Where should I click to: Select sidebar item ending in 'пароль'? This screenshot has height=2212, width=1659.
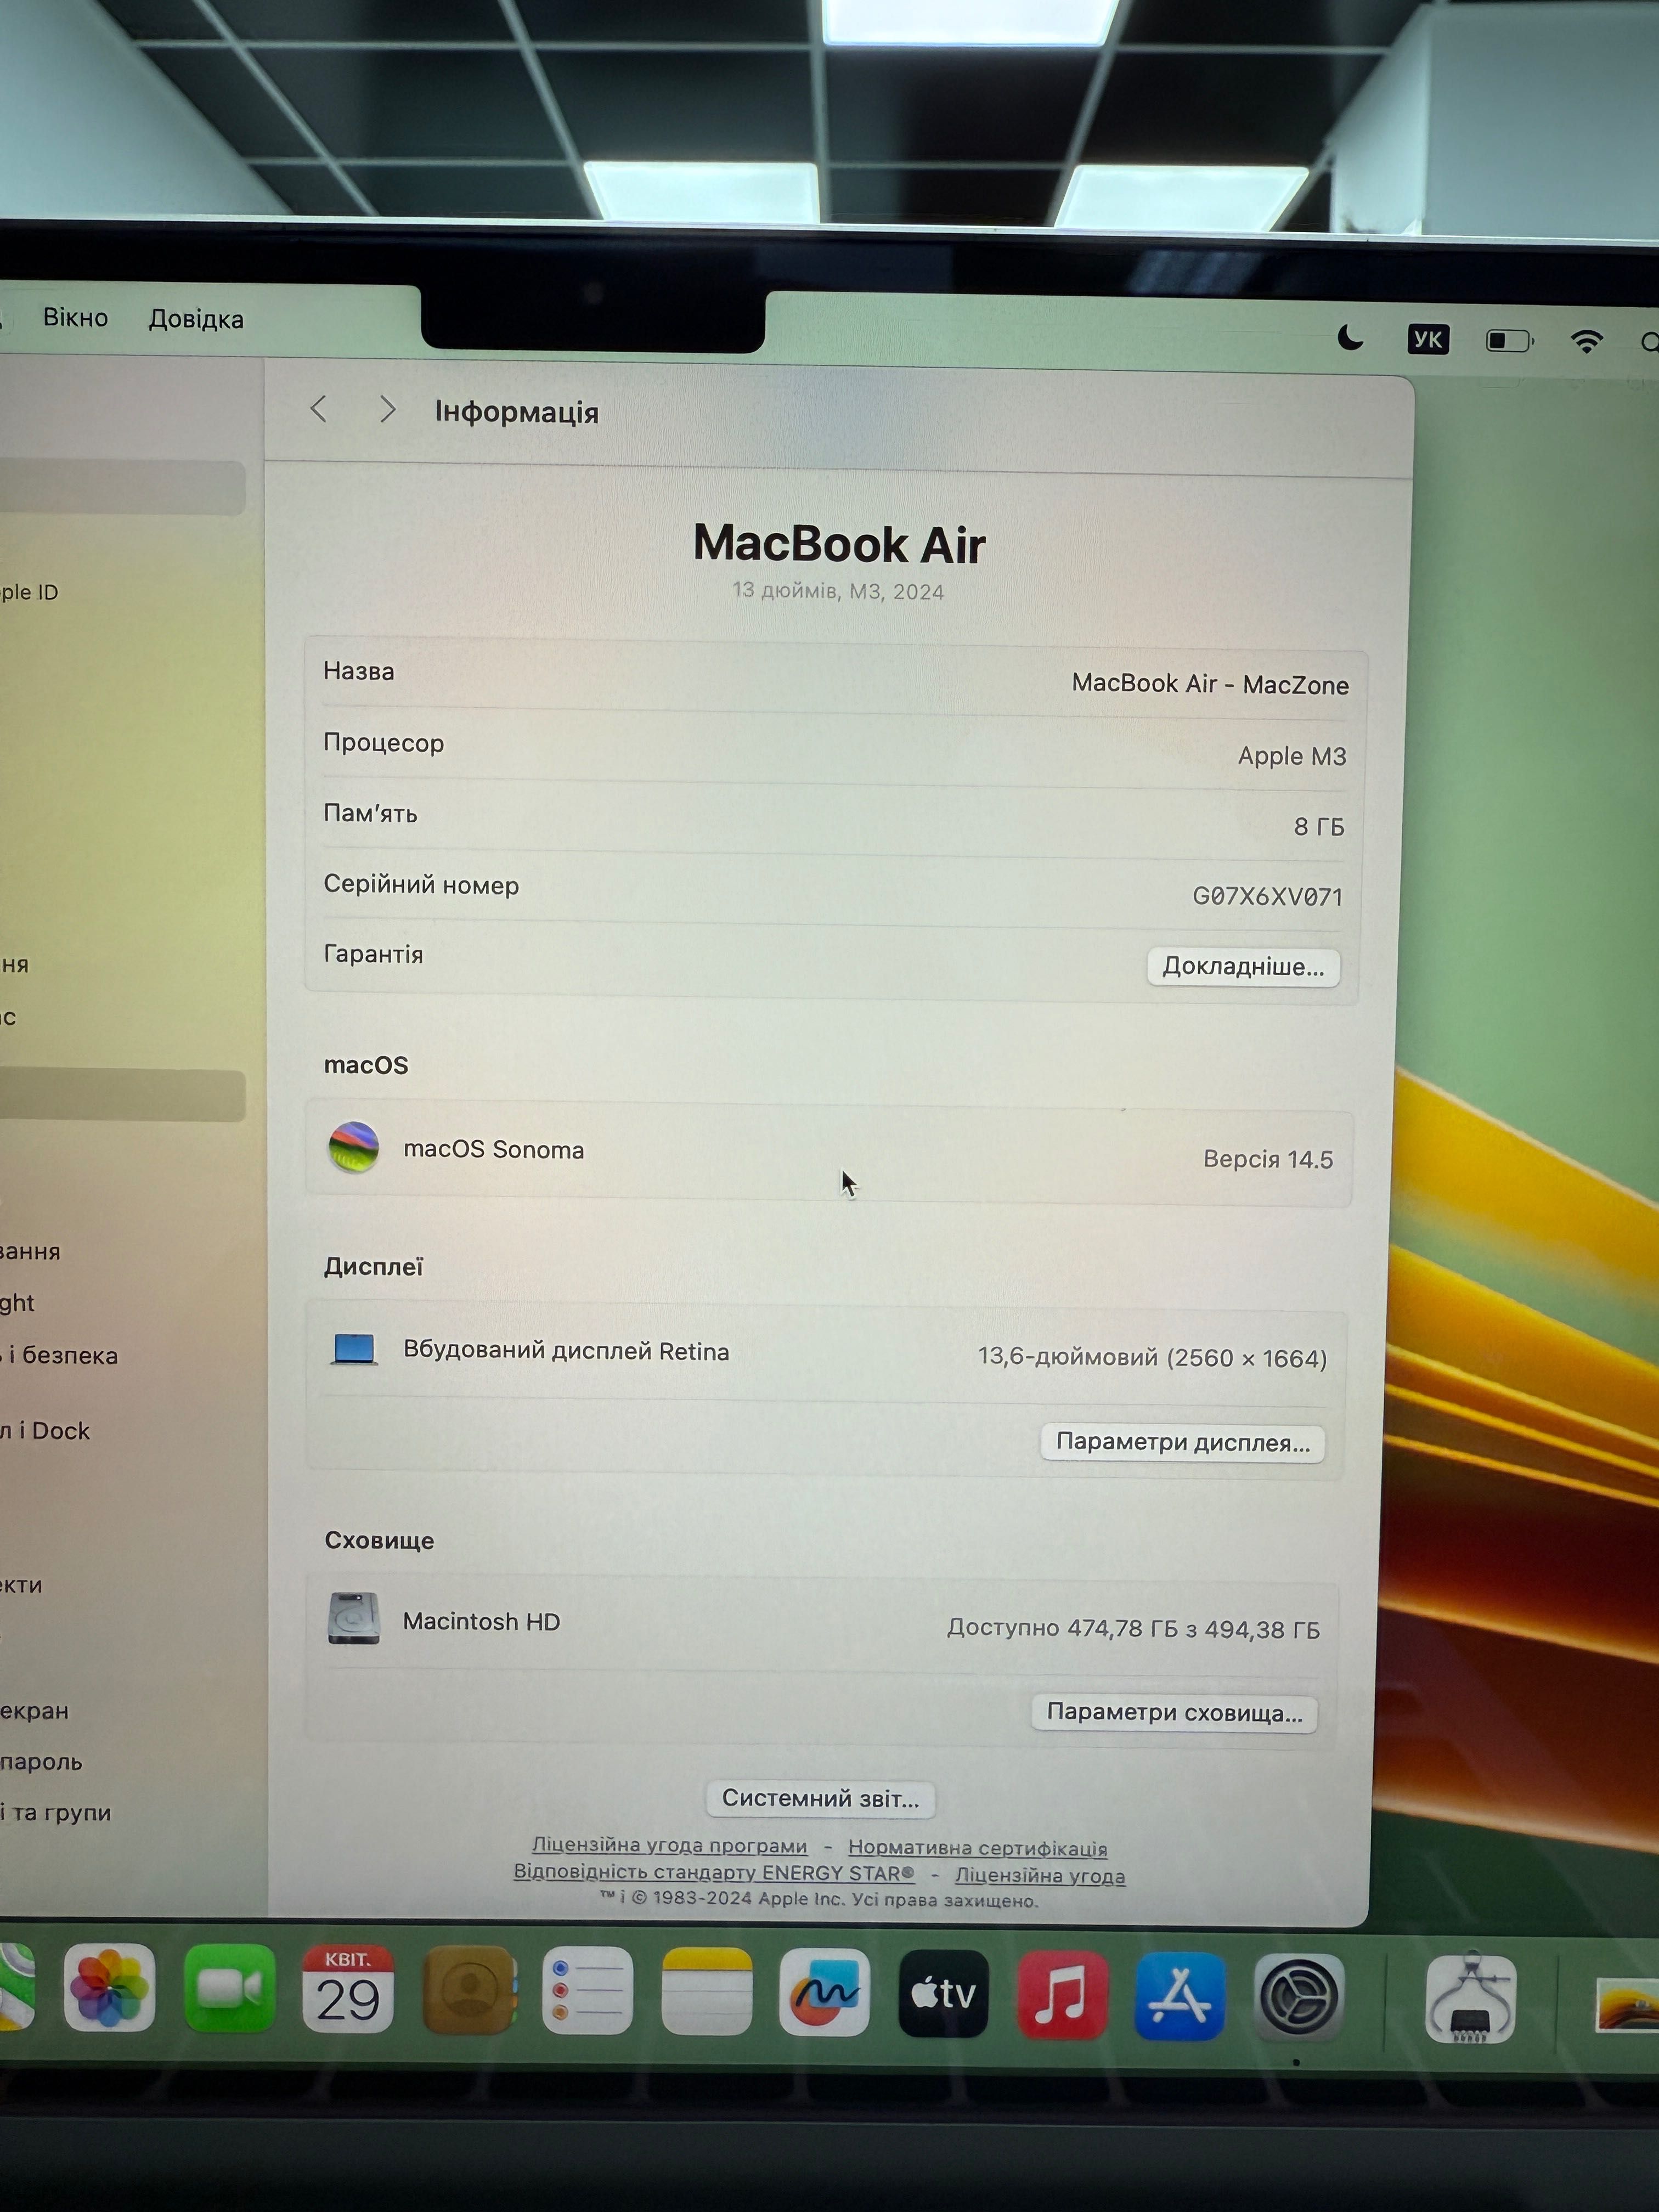41,1761
